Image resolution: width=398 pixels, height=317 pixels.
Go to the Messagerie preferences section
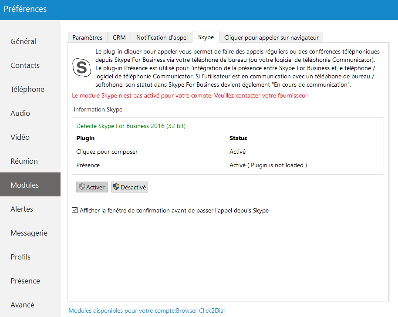(30, 233)
